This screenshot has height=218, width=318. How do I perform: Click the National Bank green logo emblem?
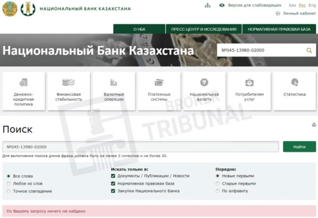pos(28,9)
